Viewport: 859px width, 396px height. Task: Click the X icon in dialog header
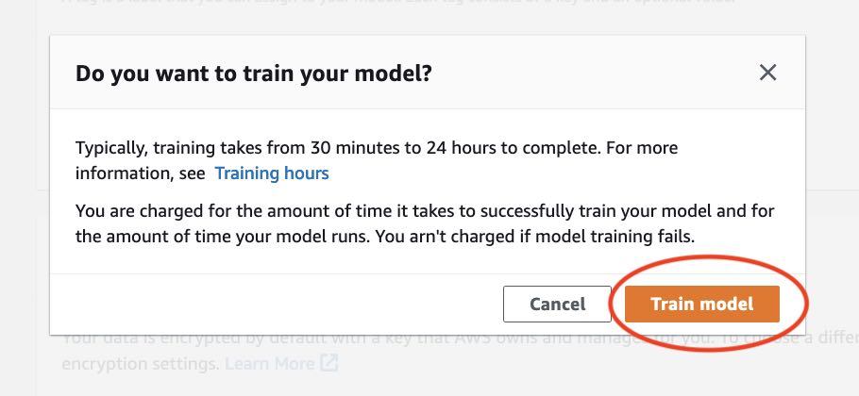(768, 73)
